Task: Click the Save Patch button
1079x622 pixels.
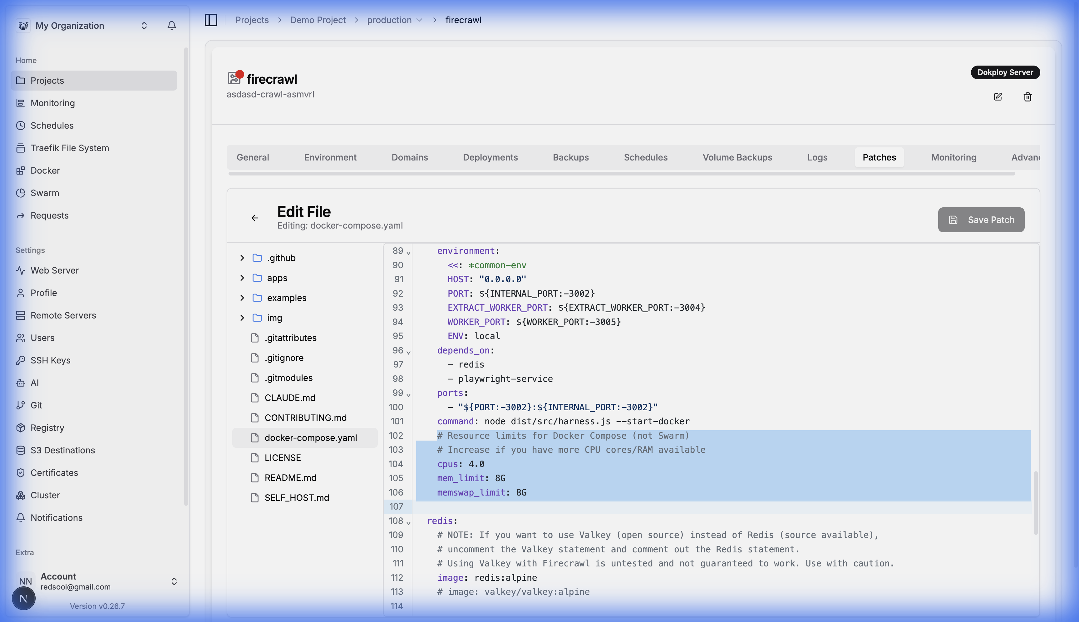Action: click(981, 220)
